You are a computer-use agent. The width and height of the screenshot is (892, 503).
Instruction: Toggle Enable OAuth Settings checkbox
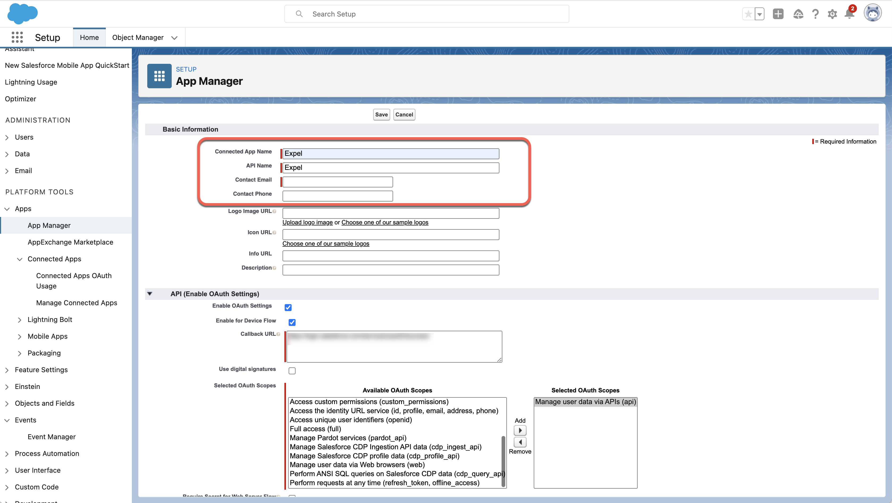288,307
